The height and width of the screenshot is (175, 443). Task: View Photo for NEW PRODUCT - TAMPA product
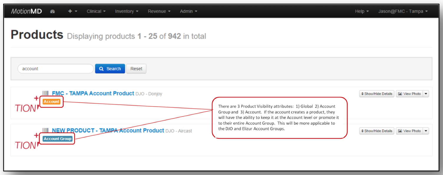coord(409,131)
